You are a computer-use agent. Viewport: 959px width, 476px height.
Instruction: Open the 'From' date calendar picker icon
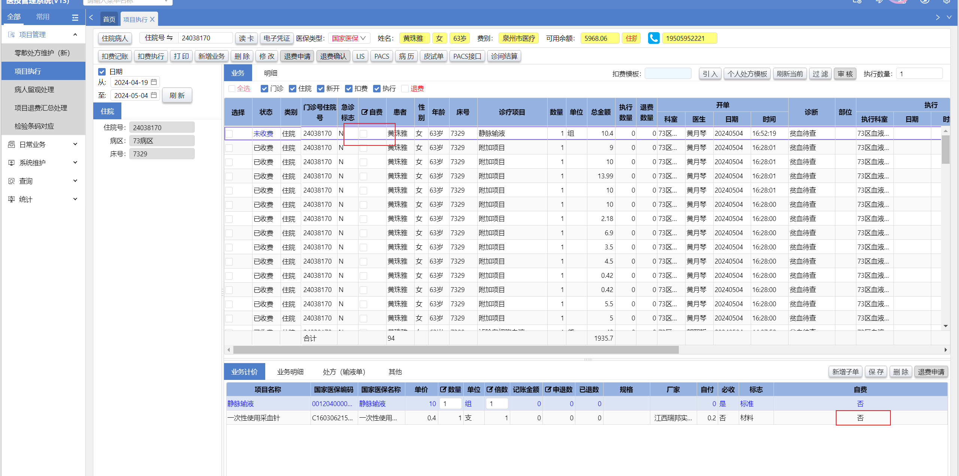pyautogui.click(x=154, y=82)
